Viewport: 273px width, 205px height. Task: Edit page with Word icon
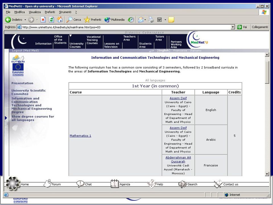[x=159, y=20]
